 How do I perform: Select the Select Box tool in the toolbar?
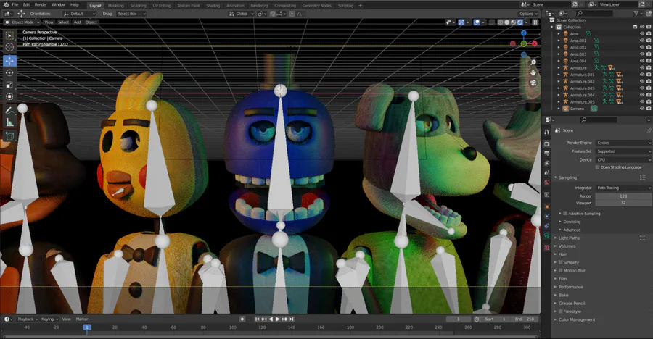[x=9, y=35]
